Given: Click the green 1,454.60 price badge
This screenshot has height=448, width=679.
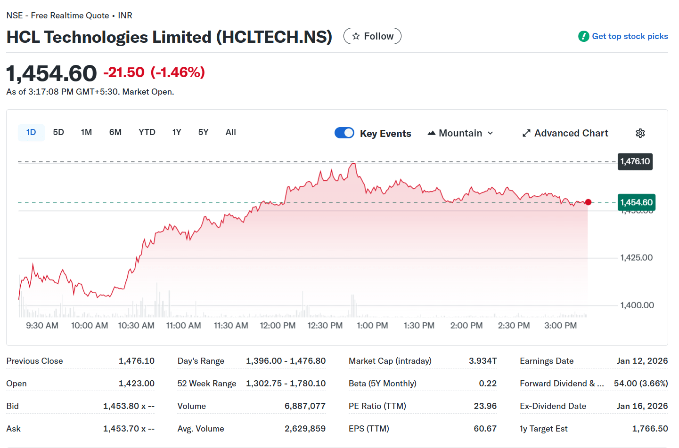Looking at the screenshot, I should pos(636,202).
